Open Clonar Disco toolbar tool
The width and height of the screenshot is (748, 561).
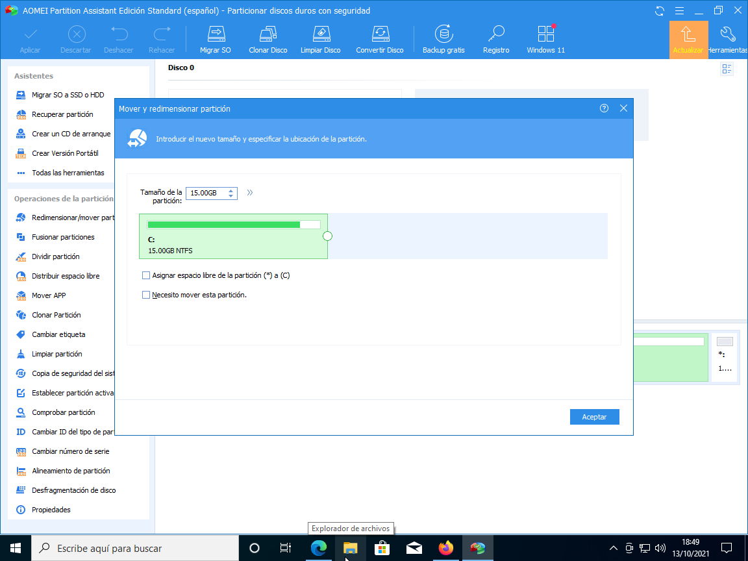click(268, 40)
